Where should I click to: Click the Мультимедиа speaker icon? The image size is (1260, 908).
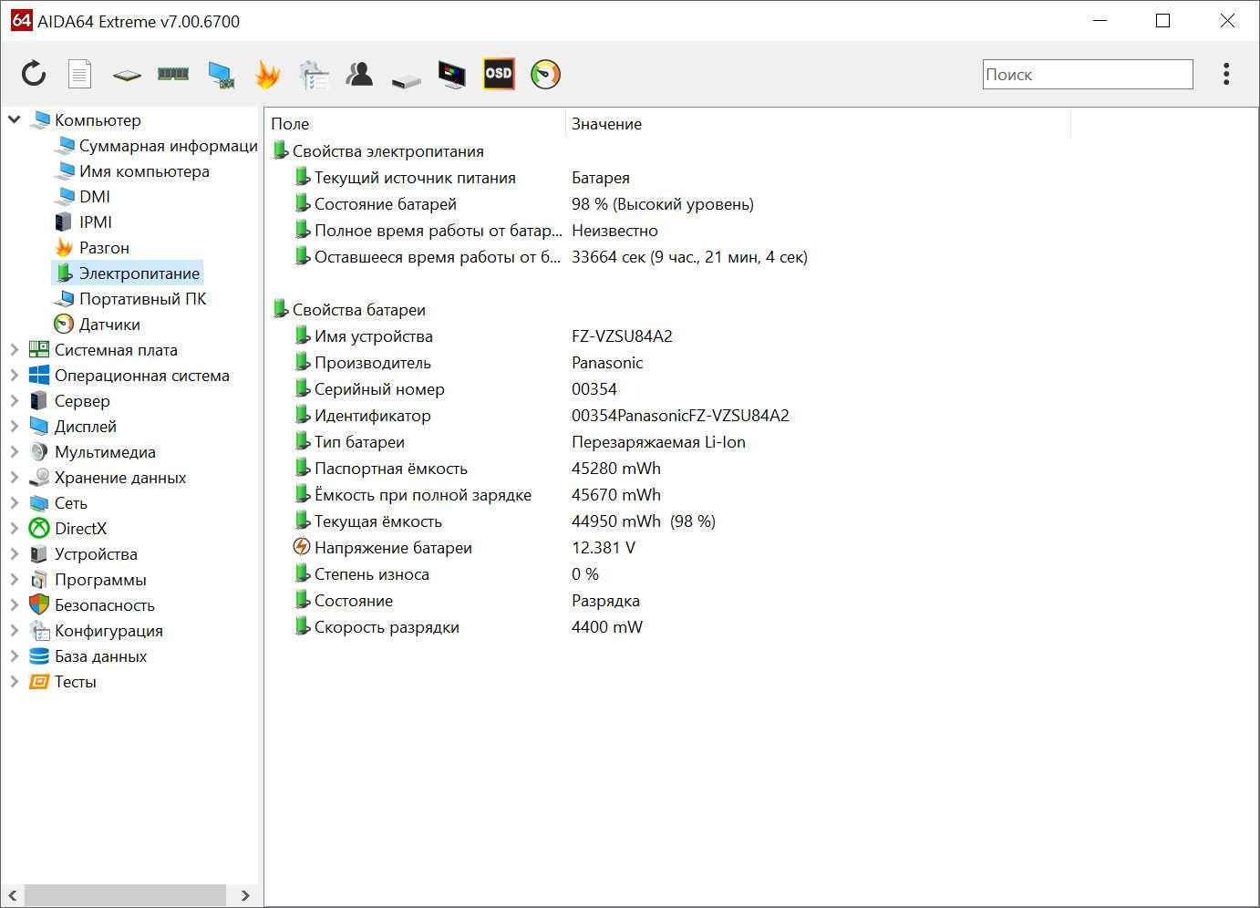tap(39, 452)
